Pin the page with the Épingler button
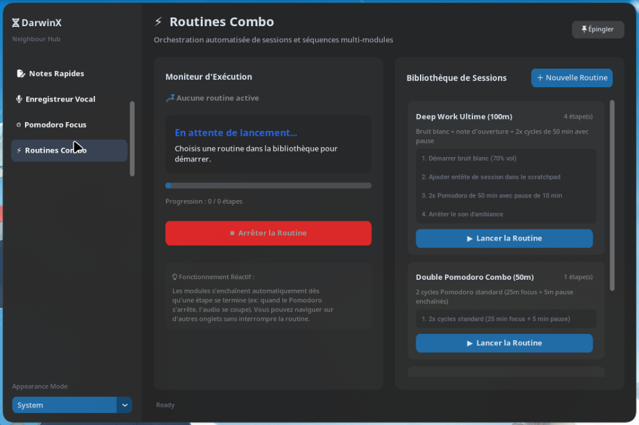 pyautogui.click(x=598, y=29)
